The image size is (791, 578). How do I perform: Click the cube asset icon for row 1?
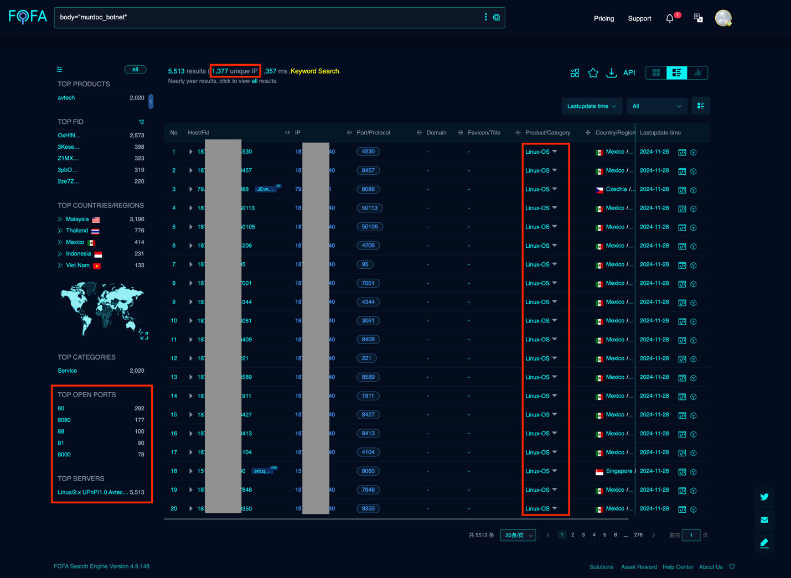coord(694,153)
